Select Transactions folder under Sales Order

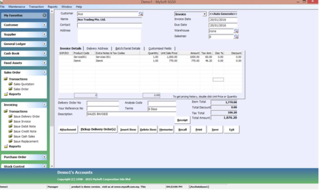(x=15, y=79)
